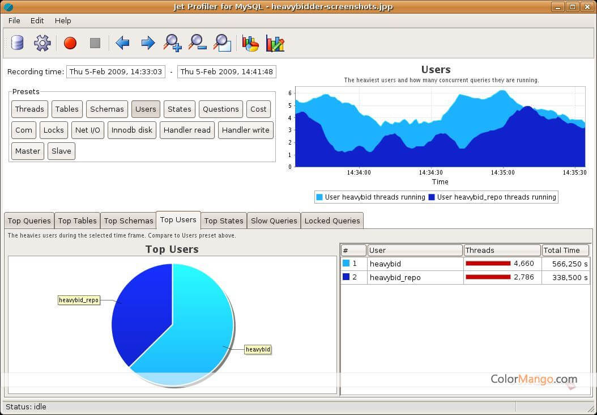Switch to the Top Queries tab

(29, 221)
